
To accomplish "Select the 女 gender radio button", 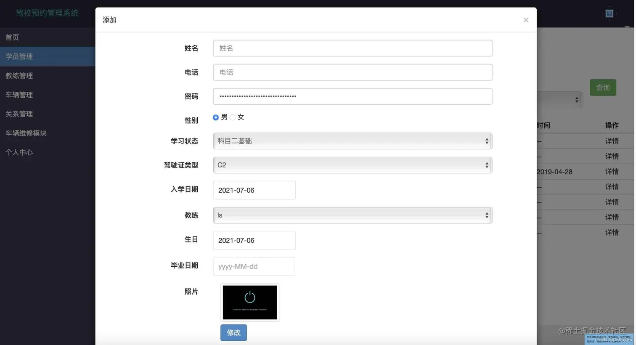I will [x=233, y=117].
